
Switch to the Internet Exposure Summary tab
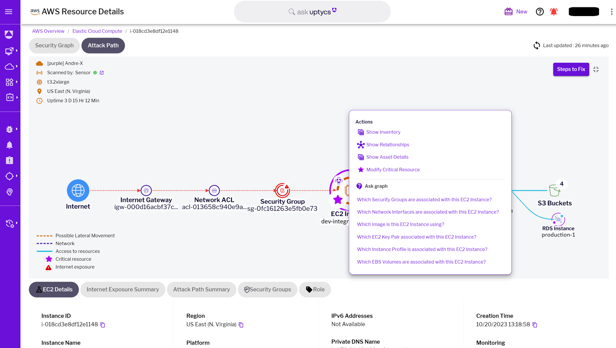coord(123,289)
